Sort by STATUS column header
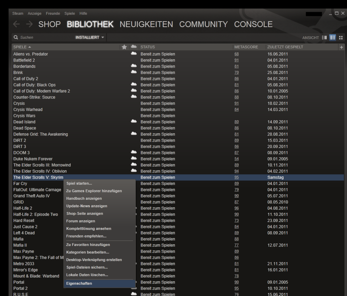The height and width of the screenshot is (296, 347). pos(148,47)
